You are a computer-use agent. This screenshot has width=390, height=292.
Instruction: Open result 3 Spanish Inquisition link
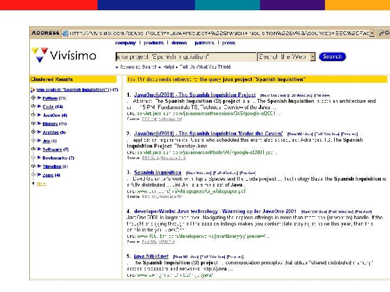(158, 172)
